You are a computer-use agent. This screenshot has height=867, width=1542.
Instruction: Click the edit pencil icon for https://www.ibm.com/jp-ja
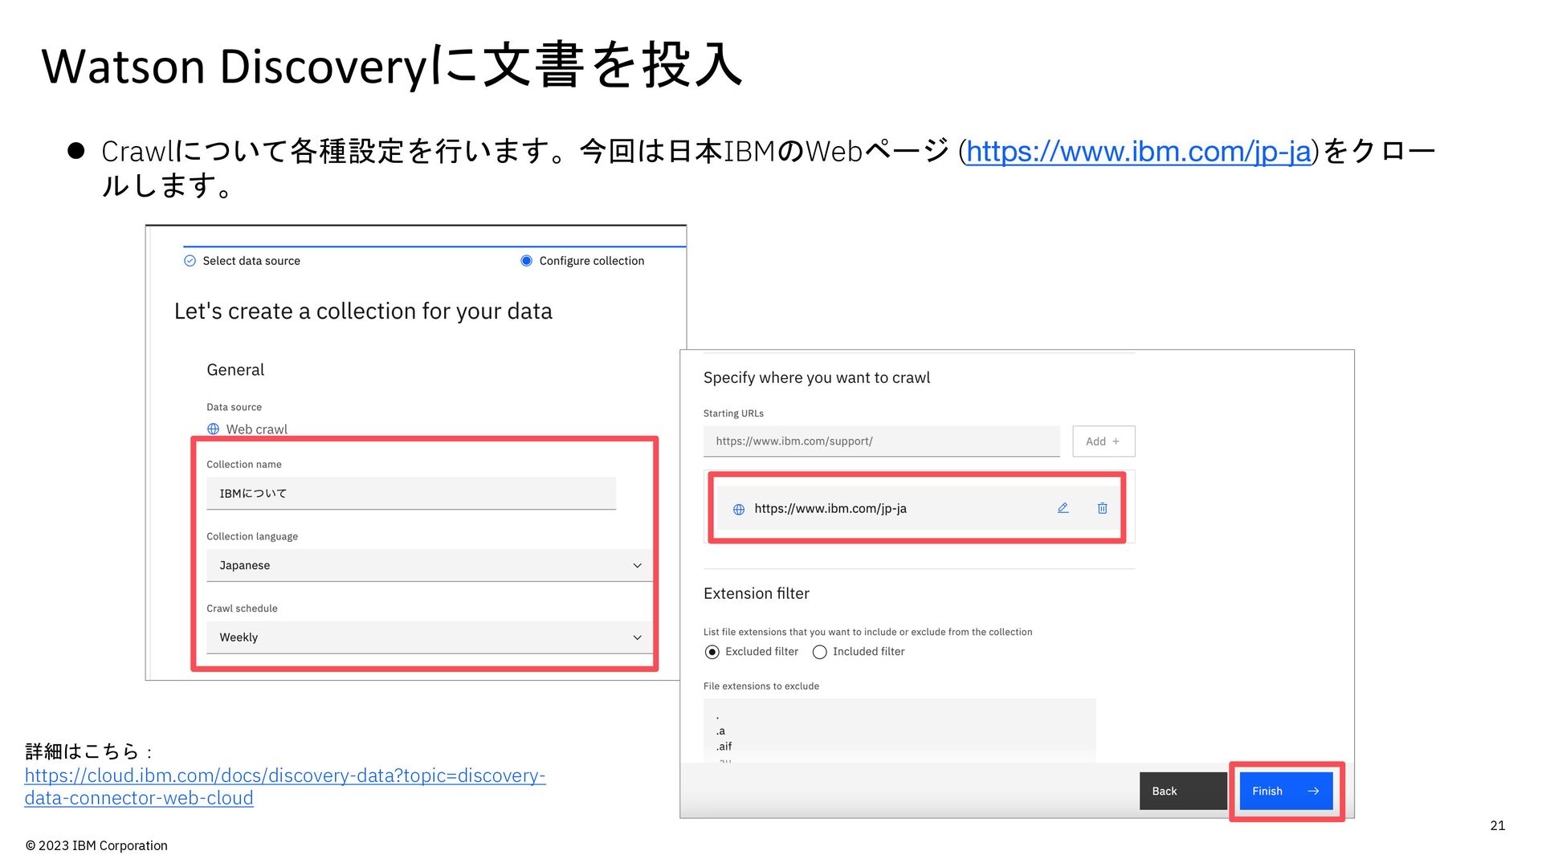(1063, 508)
